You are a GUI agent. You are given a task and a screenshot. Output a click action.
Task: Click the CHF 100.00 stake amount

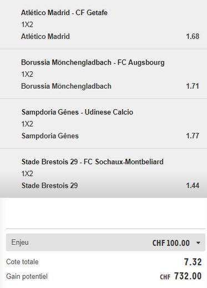(x=171, y=243)
